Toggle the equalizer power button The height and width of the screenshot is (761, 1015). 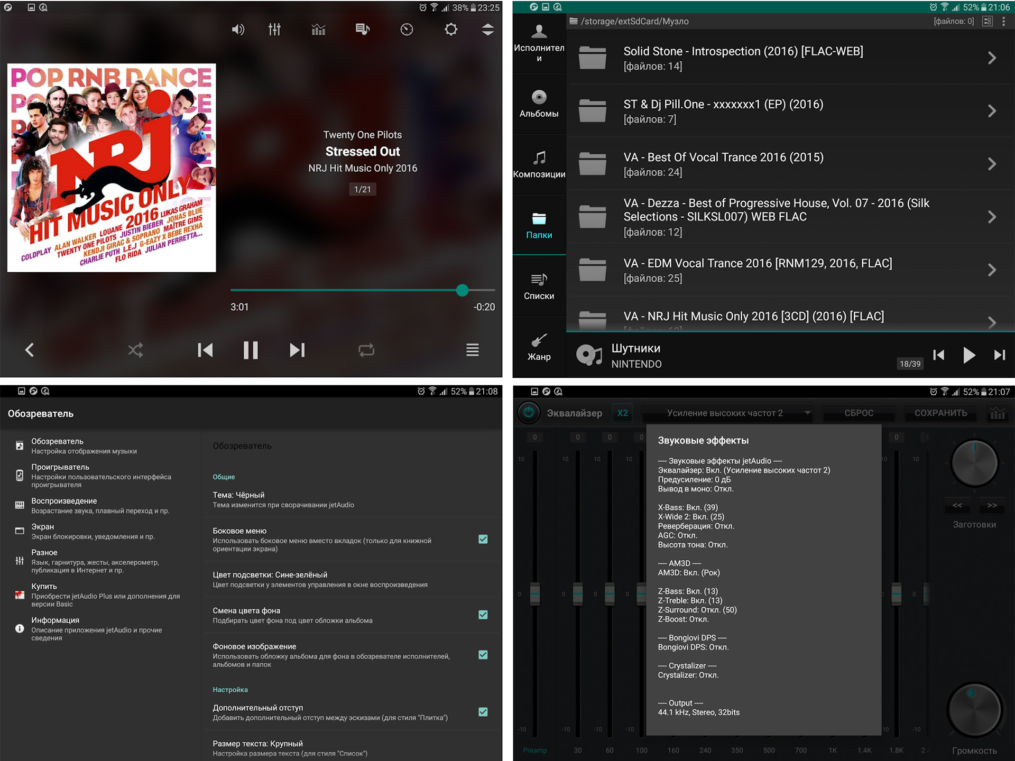(529, 413)
